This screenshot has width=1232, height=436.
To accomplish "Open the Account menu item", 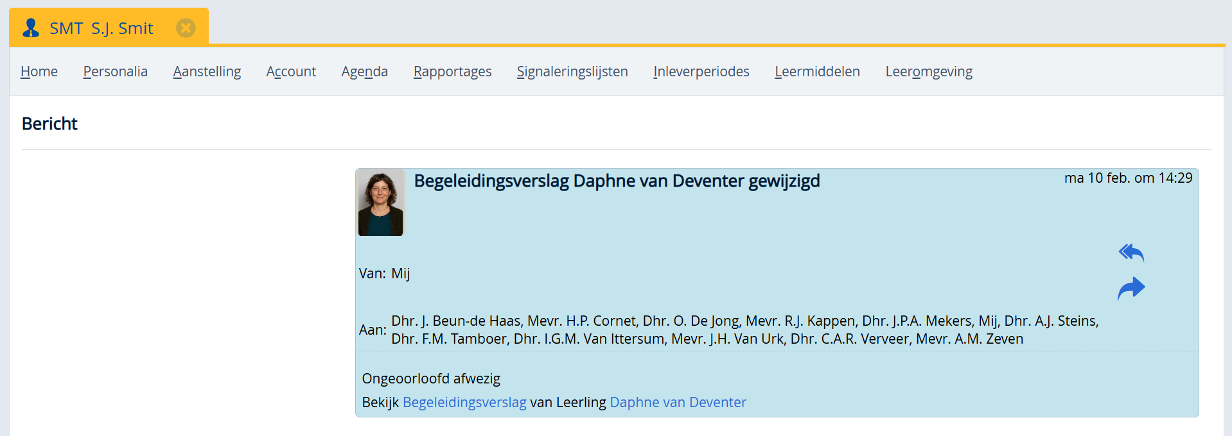I will 291,71.
